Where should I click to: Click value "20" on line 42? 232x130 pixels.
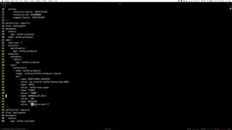pos(32,99)
